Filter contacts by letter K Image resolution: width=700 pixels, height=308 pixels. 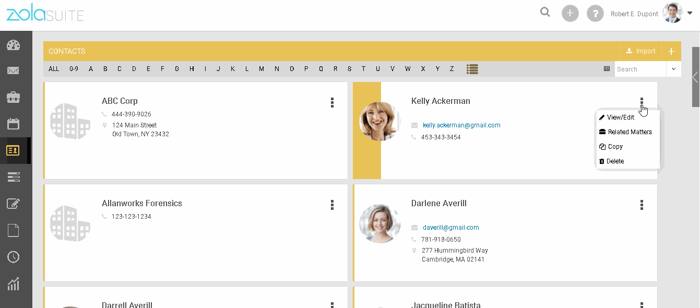pyautogui.click(x=233, y=69)
